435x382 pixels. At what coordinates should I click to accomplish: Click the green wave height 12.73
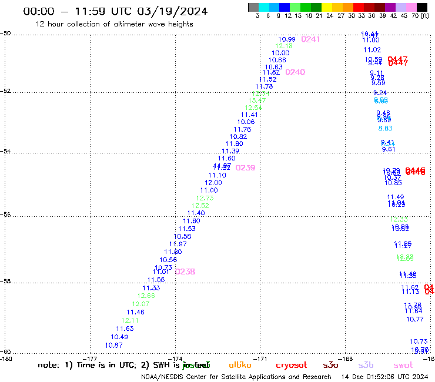[x=205, y=198]
